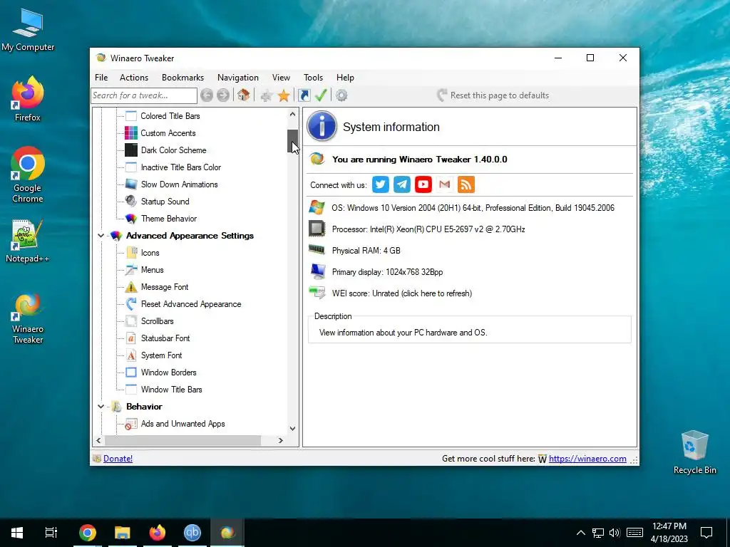Follow the Donate! link

118,459
